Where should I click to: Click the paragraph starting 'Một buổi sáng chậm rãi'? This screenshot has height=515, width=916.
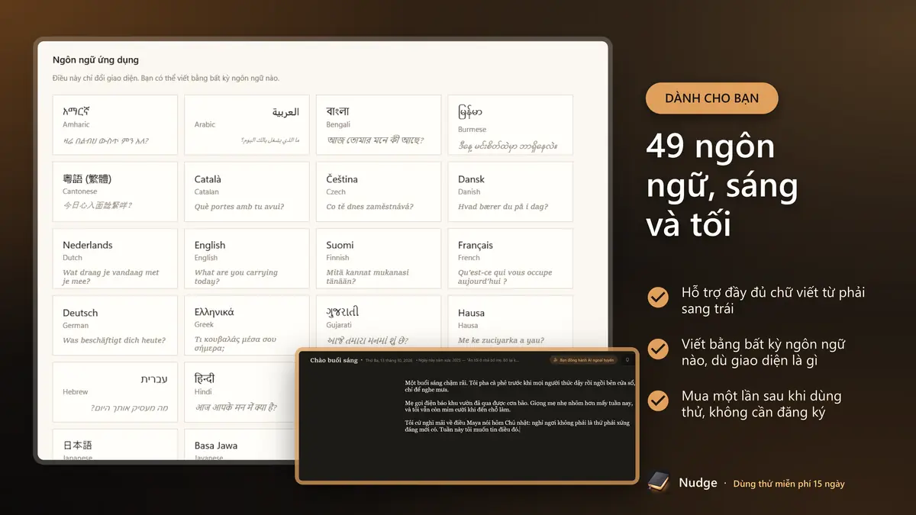[520, 385]
